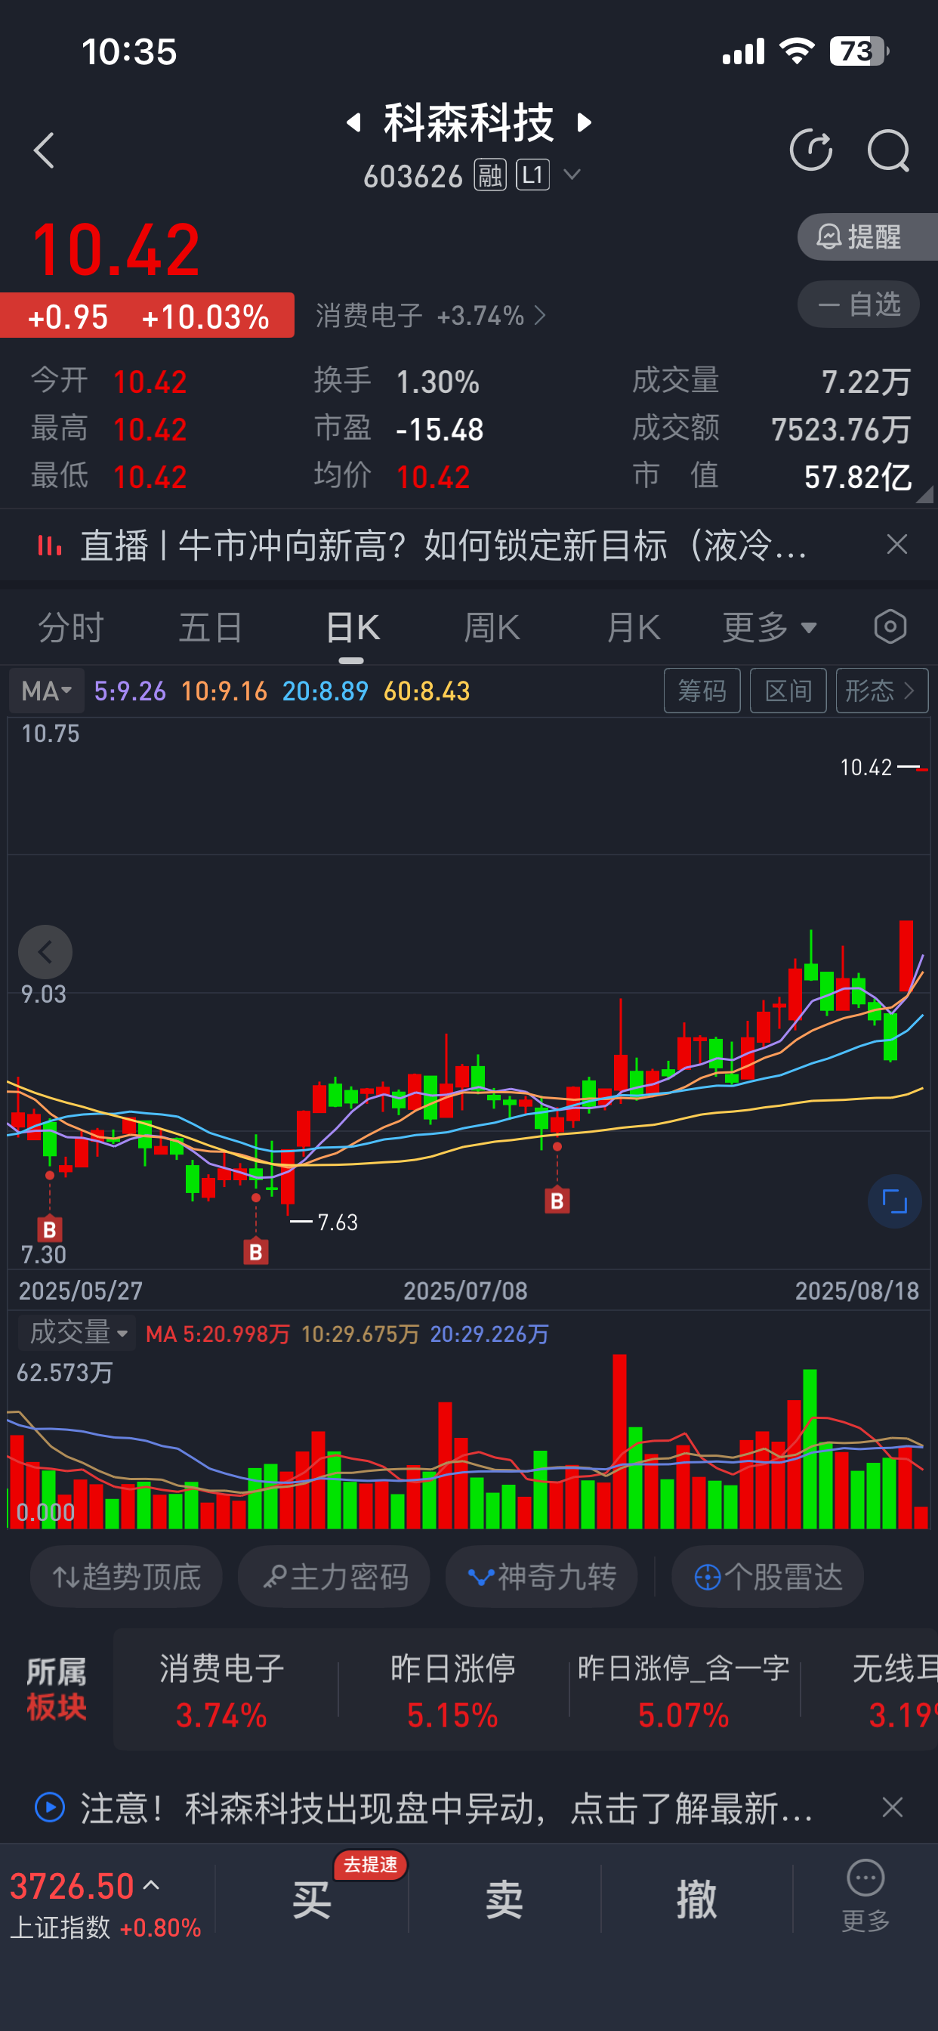The height and width of the screenshot is (2031, 938).
Task: Enable 主力密码 indicator
Action: [x=335, y=1577]
